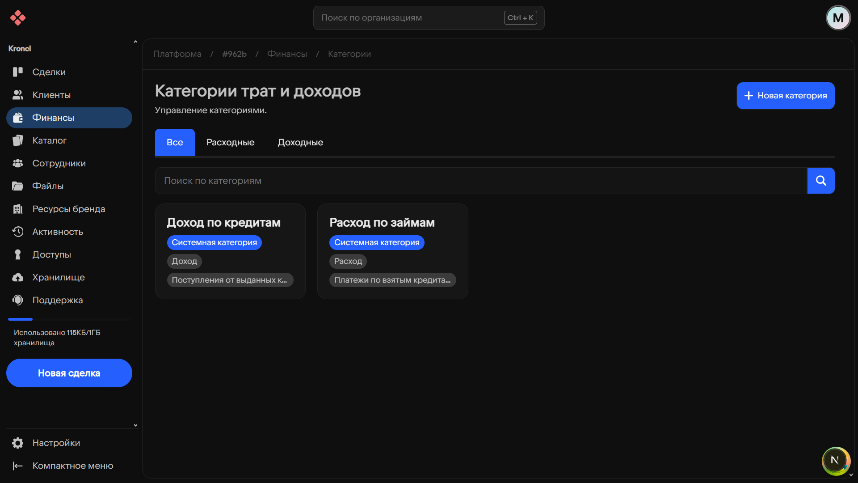Switch to Расходные tab
The image size is (858, 483).
click(x=230, y=142)
